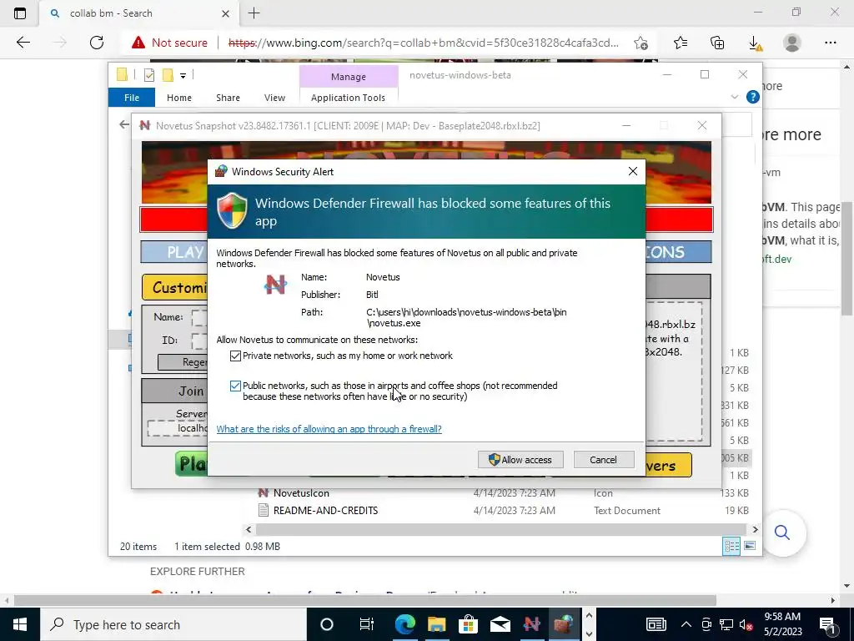Switch Explorer to large icons view
854x641 pixels.
[750, 546]
